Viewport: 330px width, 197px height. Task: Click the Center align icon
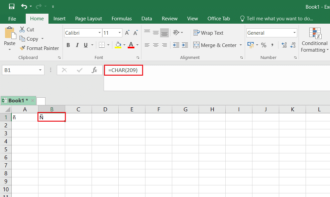[156, 45]
